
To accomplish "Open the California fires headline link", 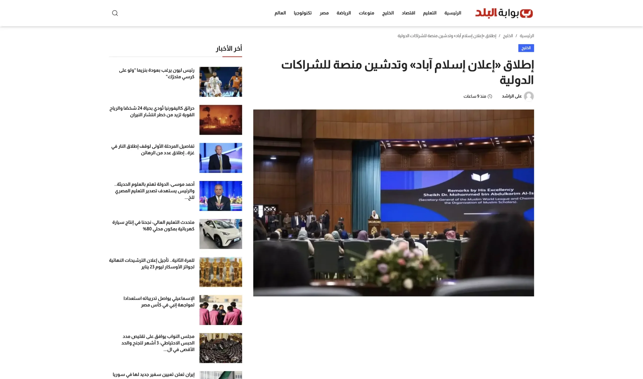I will [x=152, y=112].
